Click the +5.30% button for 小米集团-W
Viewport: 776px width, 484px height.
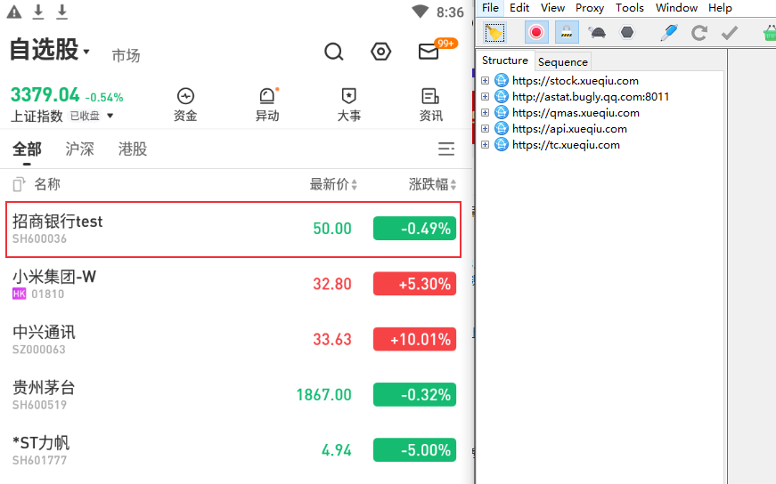point(414,284)
